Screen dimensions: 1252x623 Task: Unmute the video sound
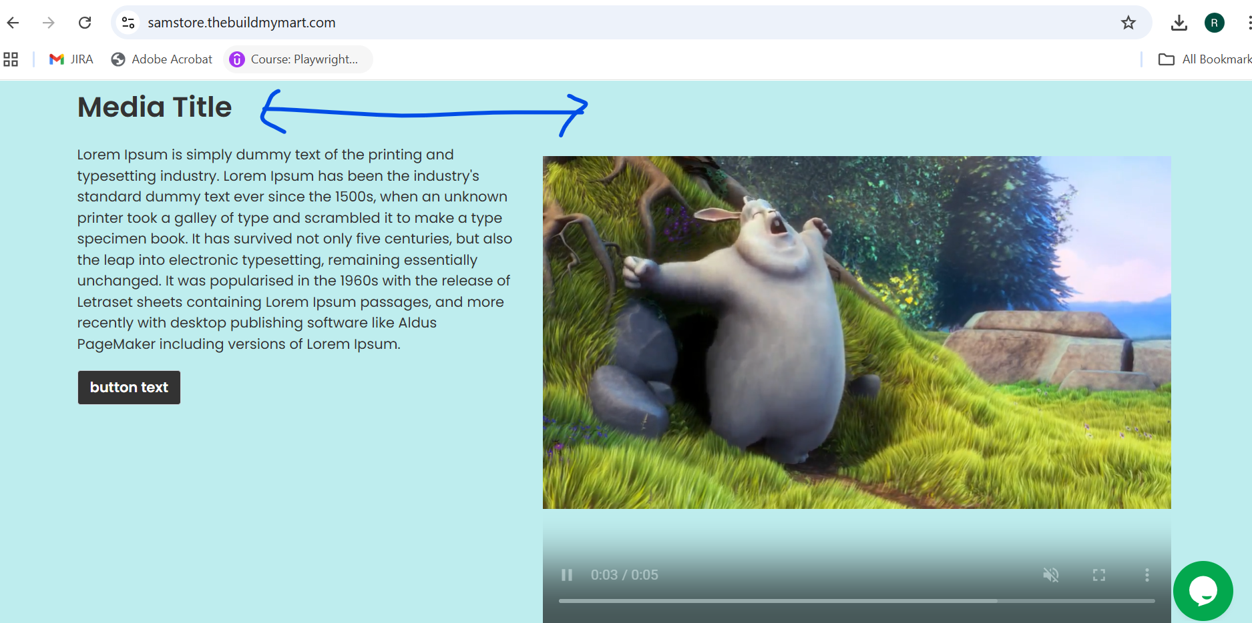1051,575
